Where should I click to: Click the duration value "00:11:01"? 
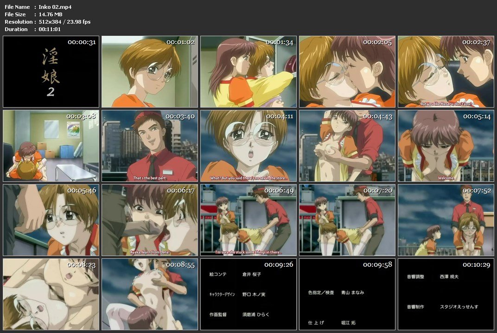pyautogui.click(x=50, y=29)
